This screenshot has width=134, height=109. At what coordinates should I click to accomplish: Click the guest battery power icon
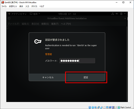[x=121, y=14]
